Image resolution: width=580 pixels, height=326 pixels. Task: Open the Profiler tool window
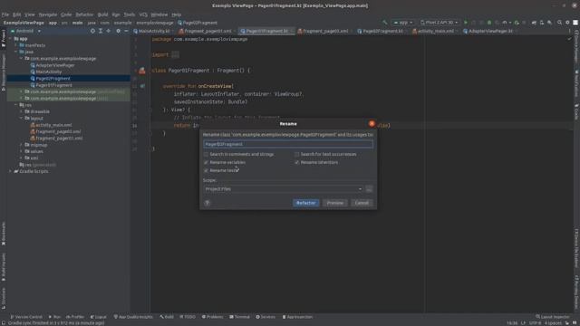(x=75, y=317)
